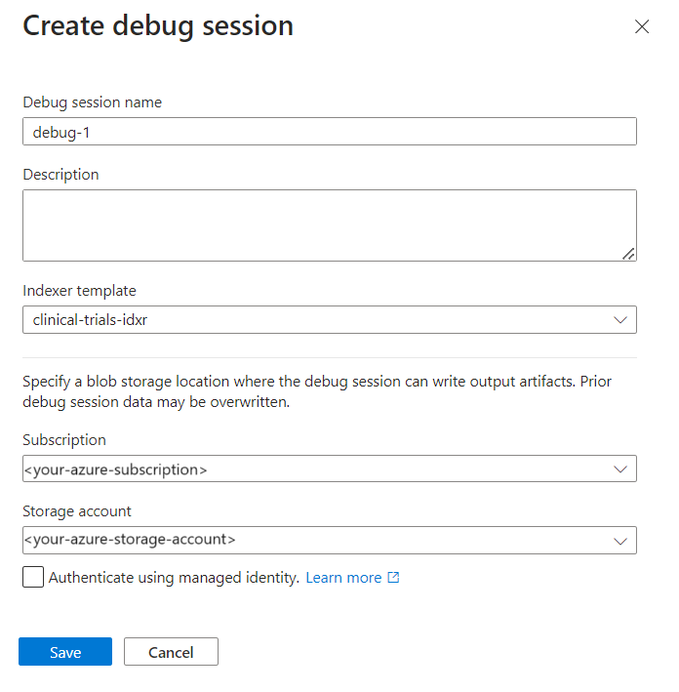The width and height of the screenshot is (679, 692).
Task: Click the Debug session name label
Action: point(93,102)
